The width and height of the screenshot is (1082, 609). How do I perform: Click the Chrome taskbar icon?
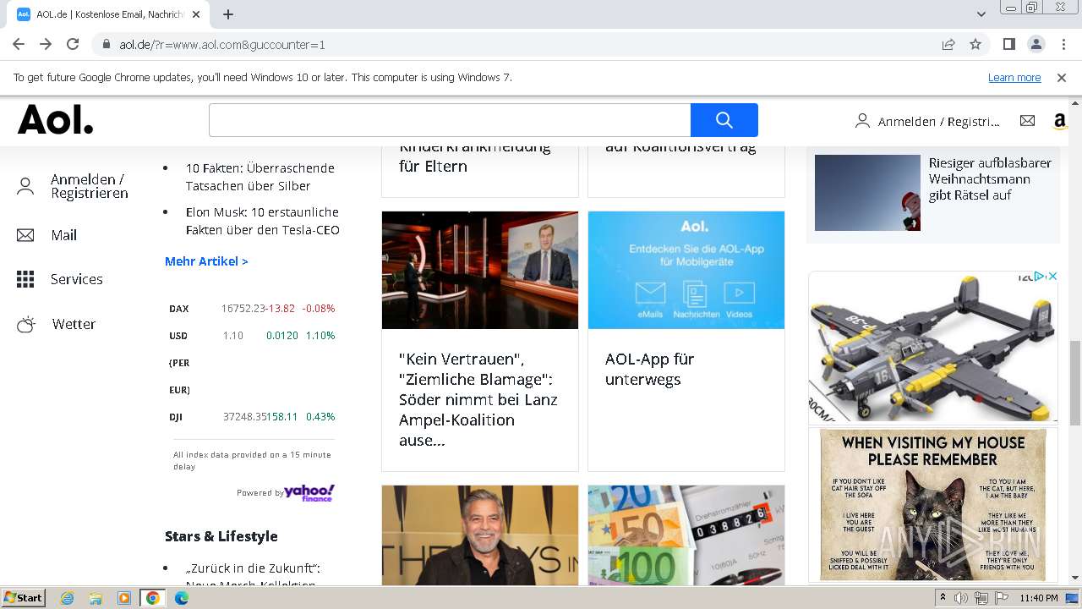click(x=153, y=598)
